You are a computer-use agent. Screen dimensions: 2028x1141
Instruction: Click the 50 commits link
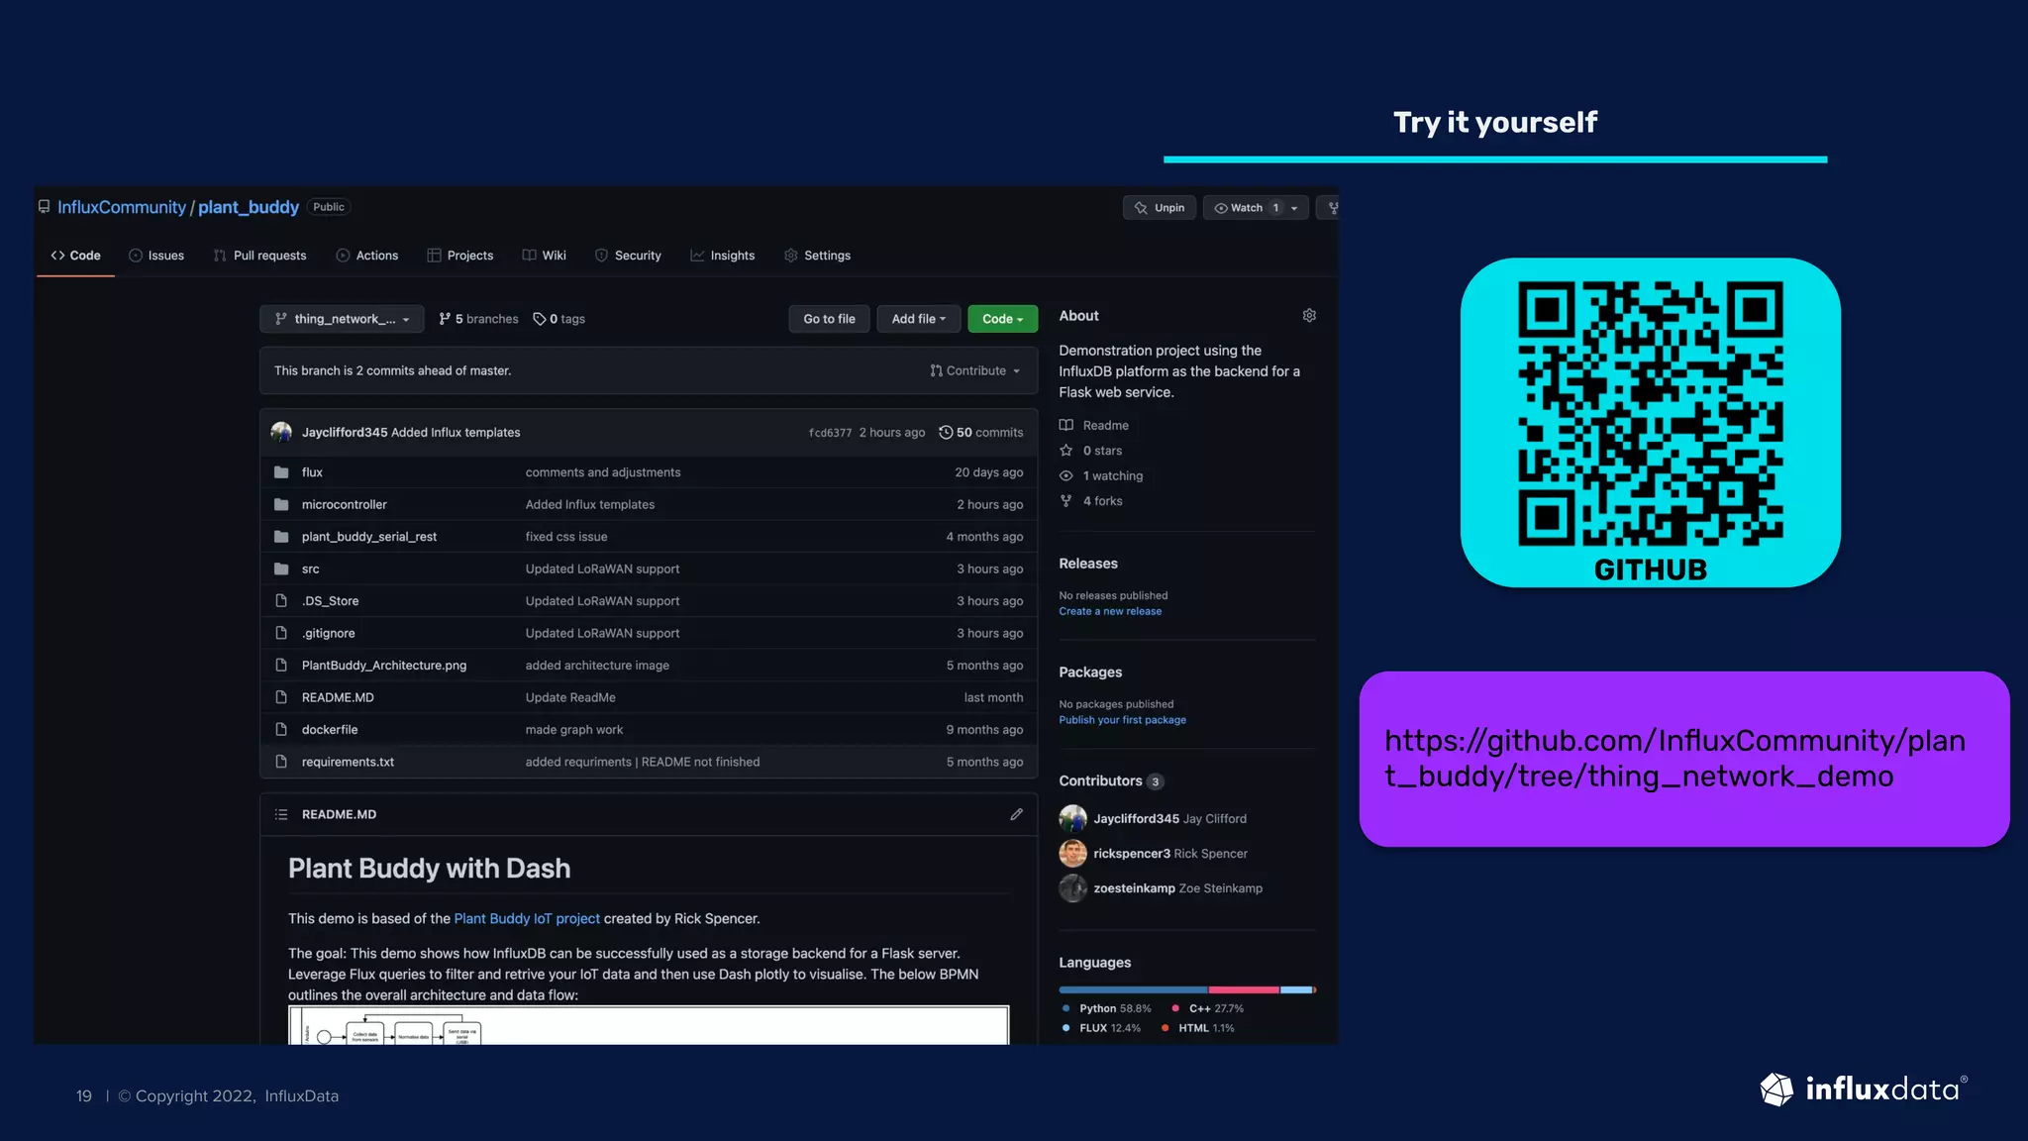click(981, 432)
